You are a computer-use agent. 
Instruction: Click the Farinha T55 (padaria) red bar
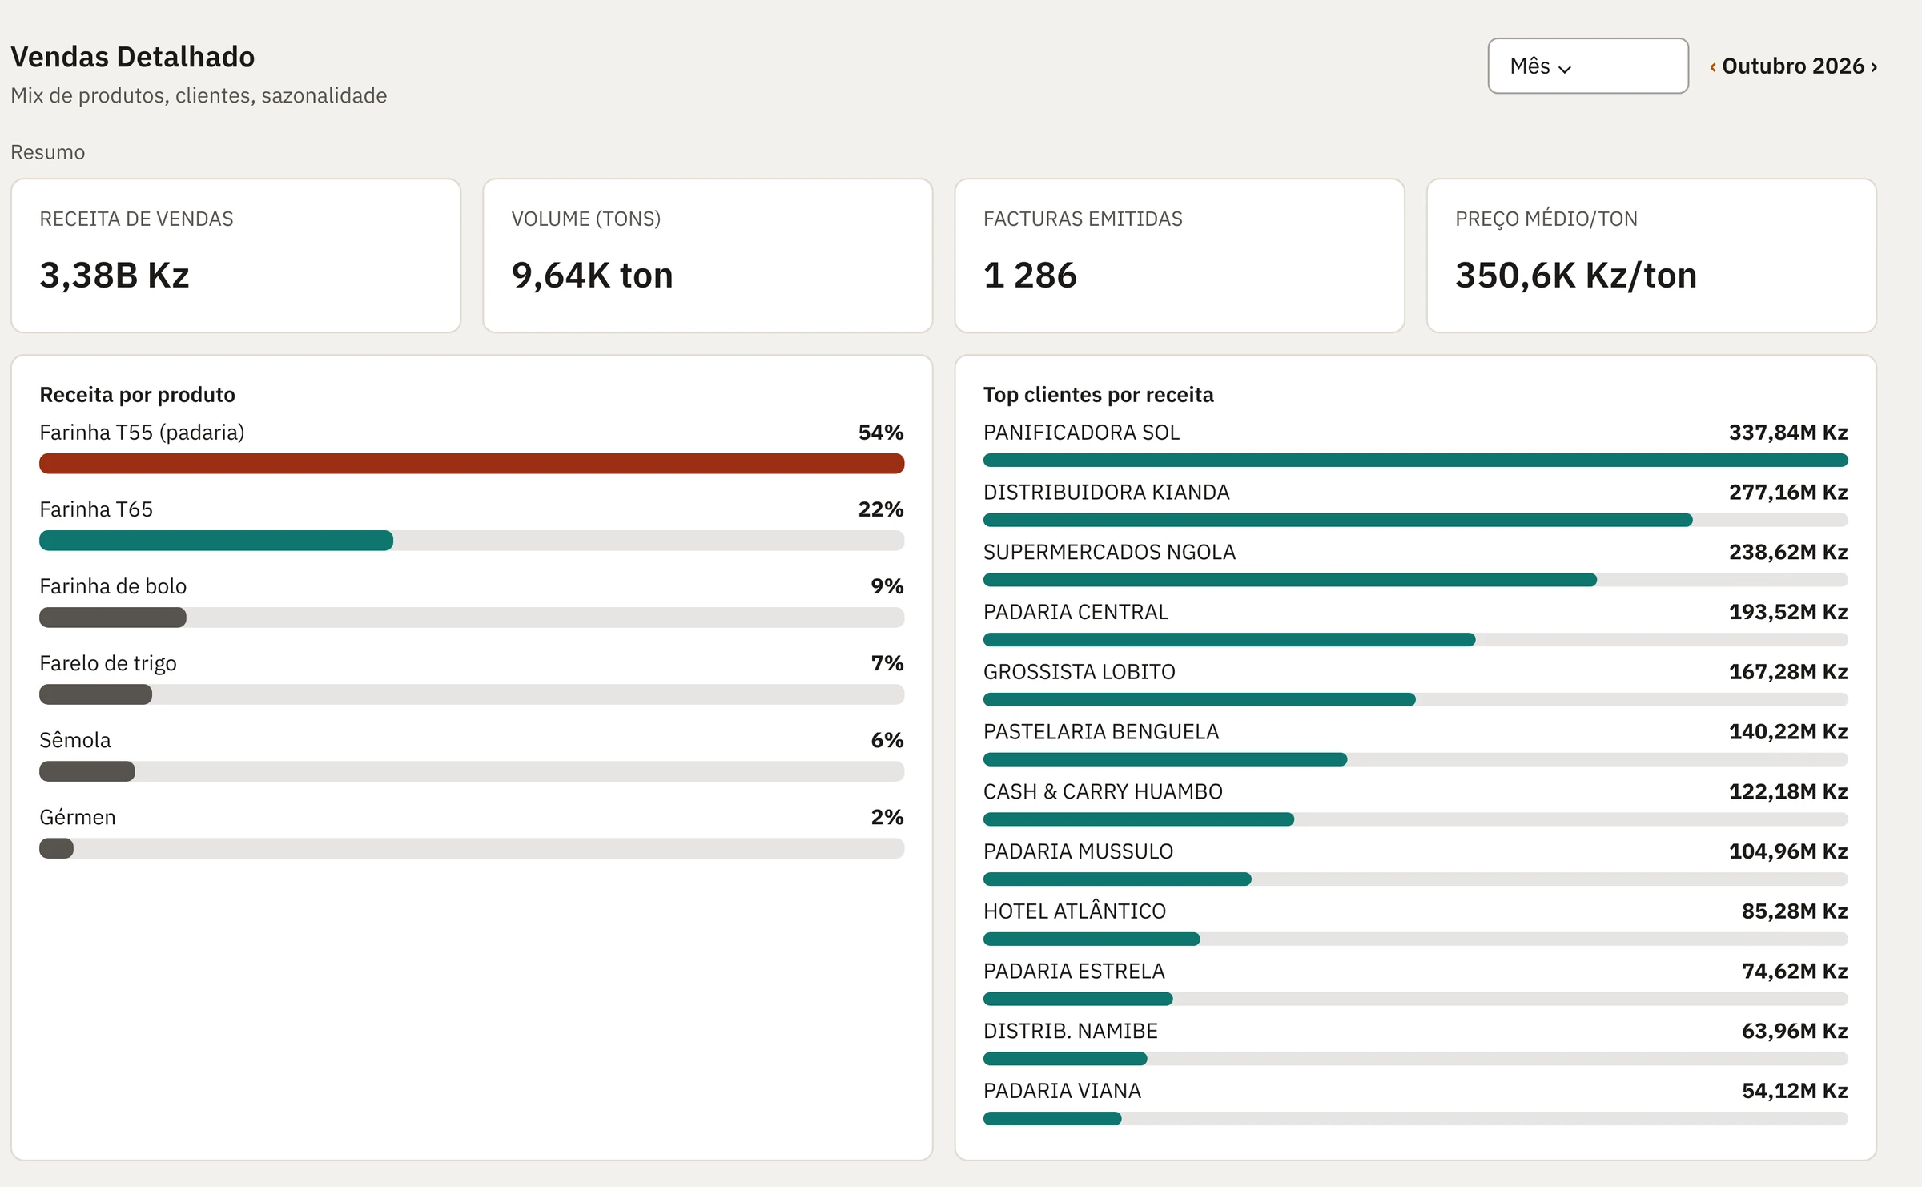[x=472, y=463]
